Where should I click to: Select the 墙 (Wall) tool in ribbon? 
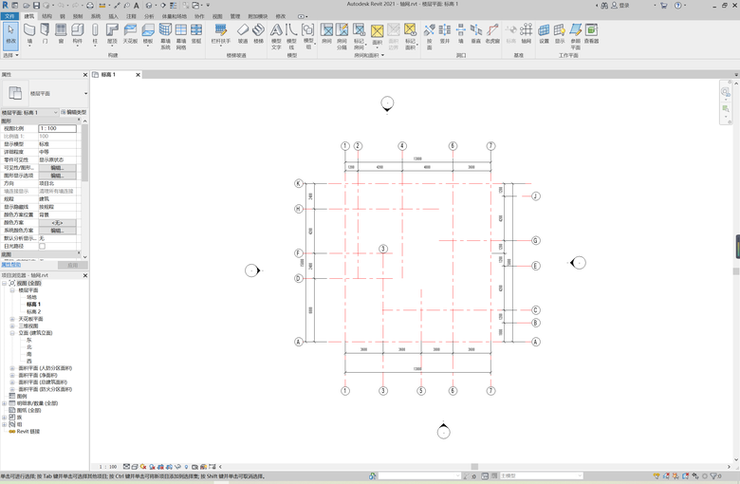29,33
